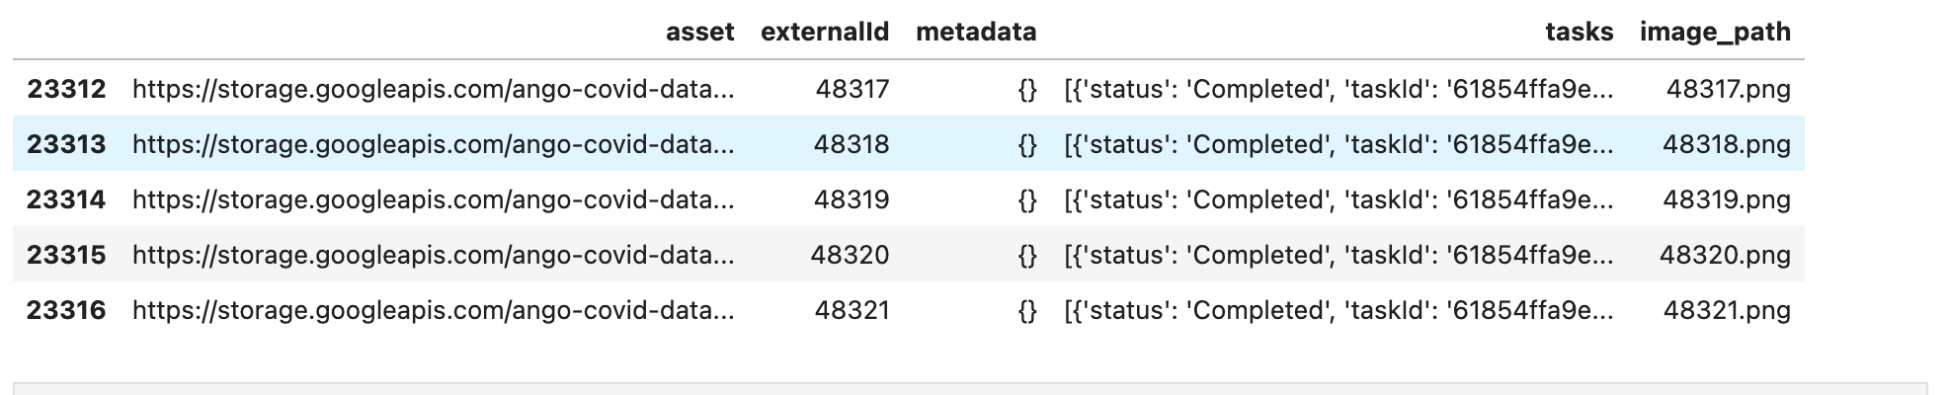Select row index 23315
1948x395 pixels.
[66, 255]
